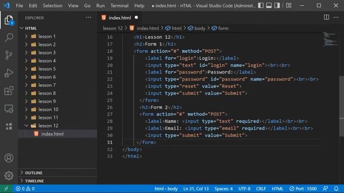Open the Source Control view
This screenshot has width=344, height=193.
click(x=9, y=55)
